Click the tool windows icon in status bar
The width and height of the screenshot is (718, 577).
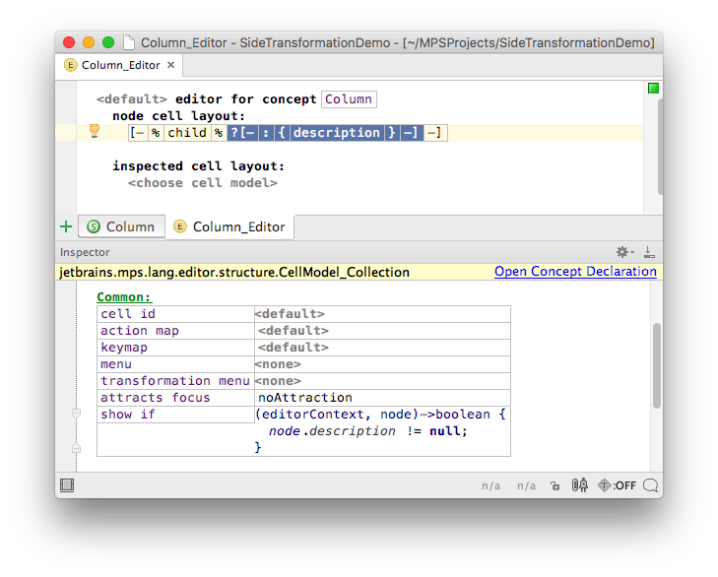[67, 485]
